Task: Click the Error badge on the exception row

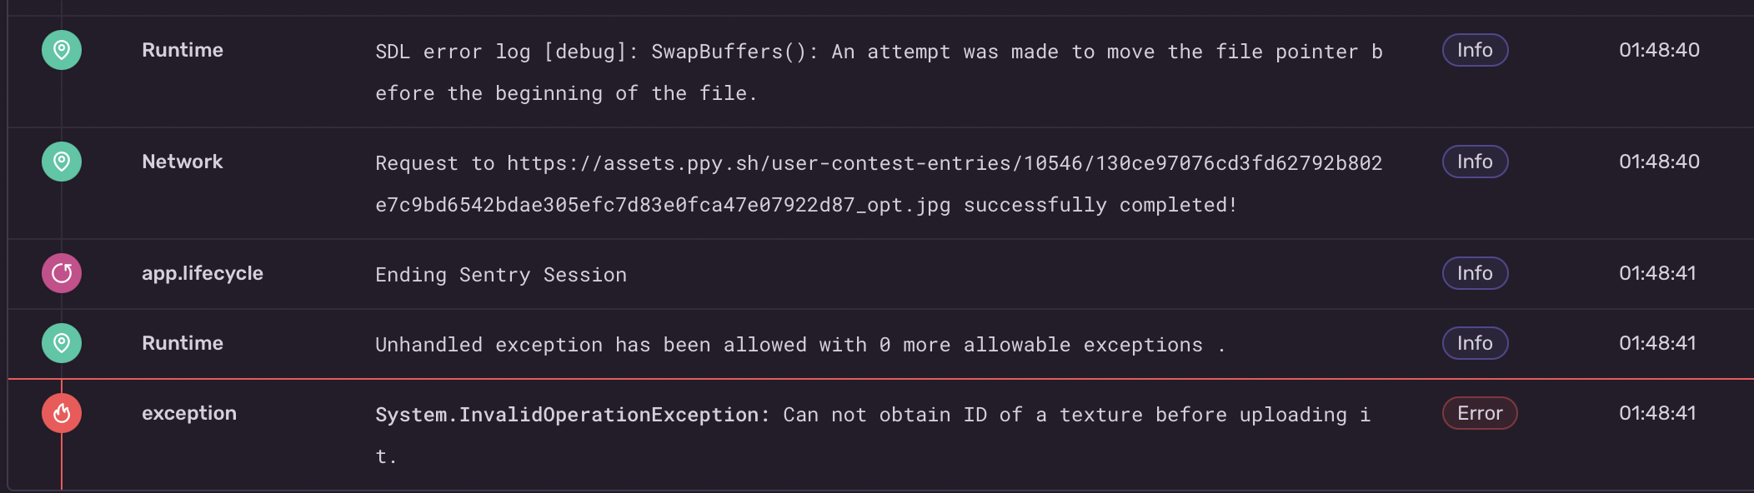Action: (1479, 413)
